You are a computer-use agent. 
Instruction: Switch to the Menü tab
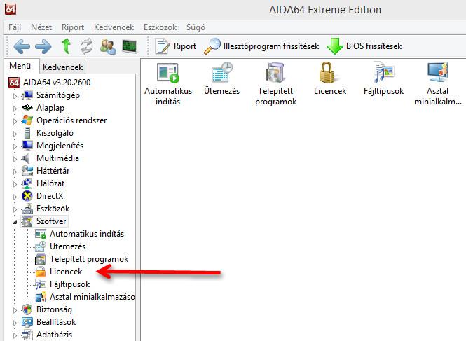point(20,66)
